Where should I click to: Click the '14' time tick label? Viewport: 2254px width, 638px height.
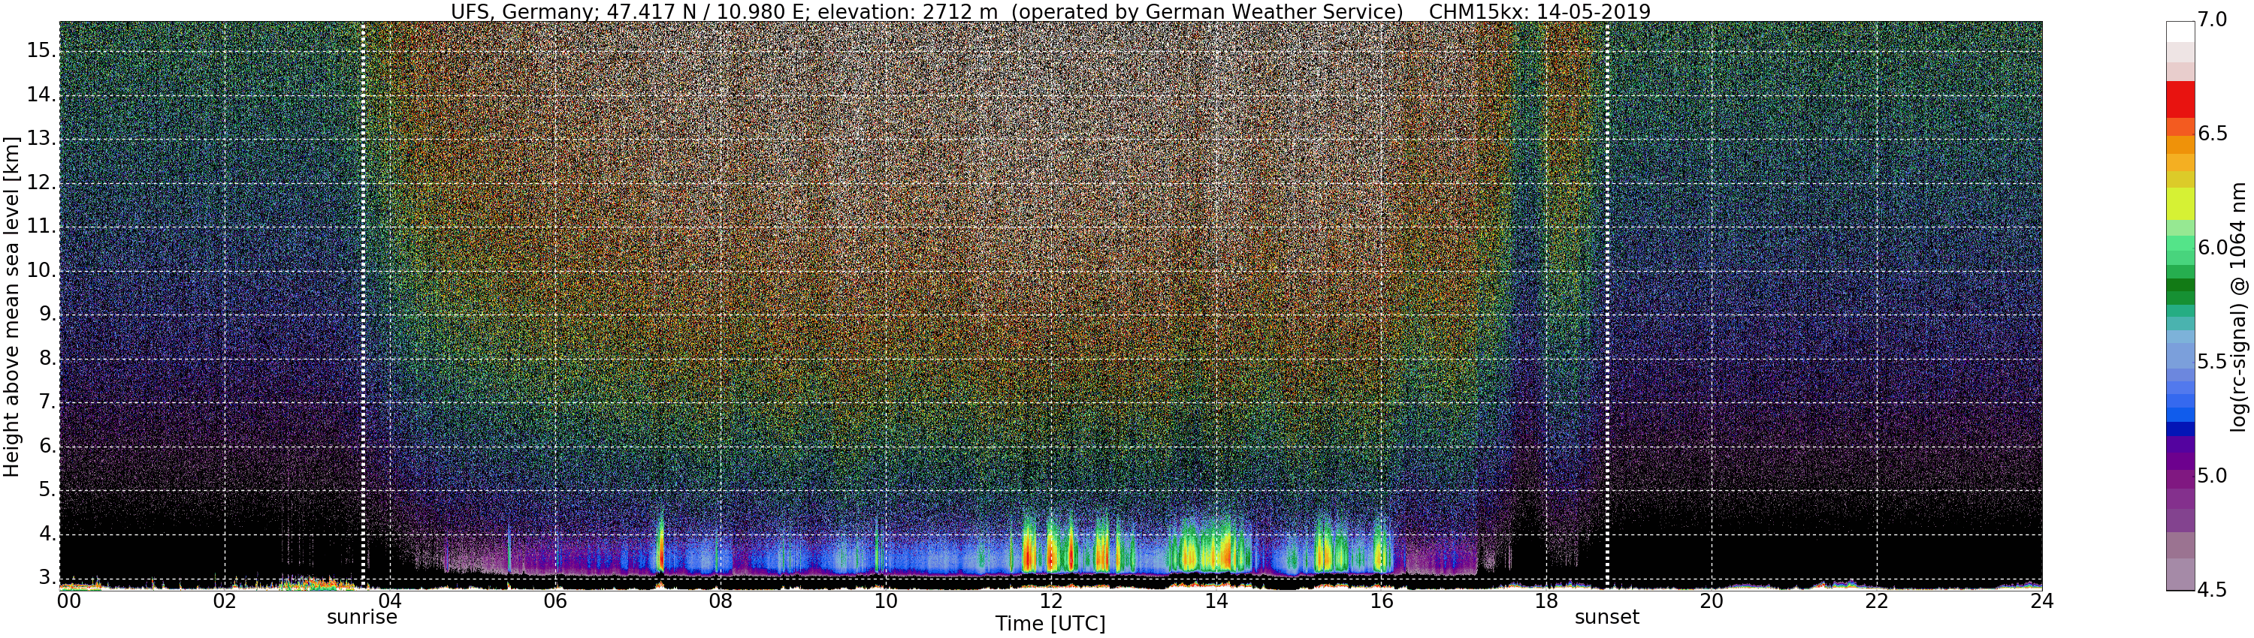1216,601
